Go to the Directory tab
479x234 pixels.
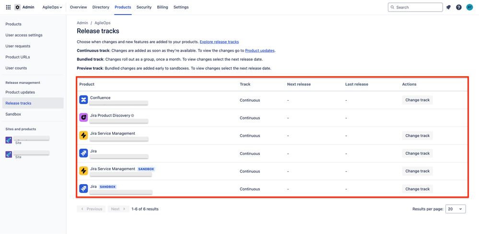[101, 7]
